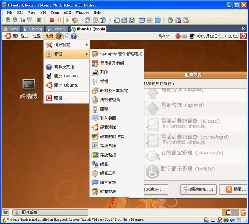Screen dimensions: 249x224
Task: Click the network monitor icon in panel
Action: (192, 36)
